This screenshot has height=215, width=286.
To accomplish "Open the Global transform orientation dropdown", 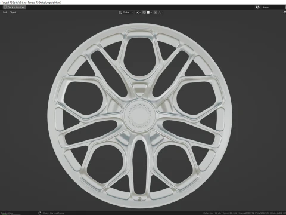I will pos(126,13).
